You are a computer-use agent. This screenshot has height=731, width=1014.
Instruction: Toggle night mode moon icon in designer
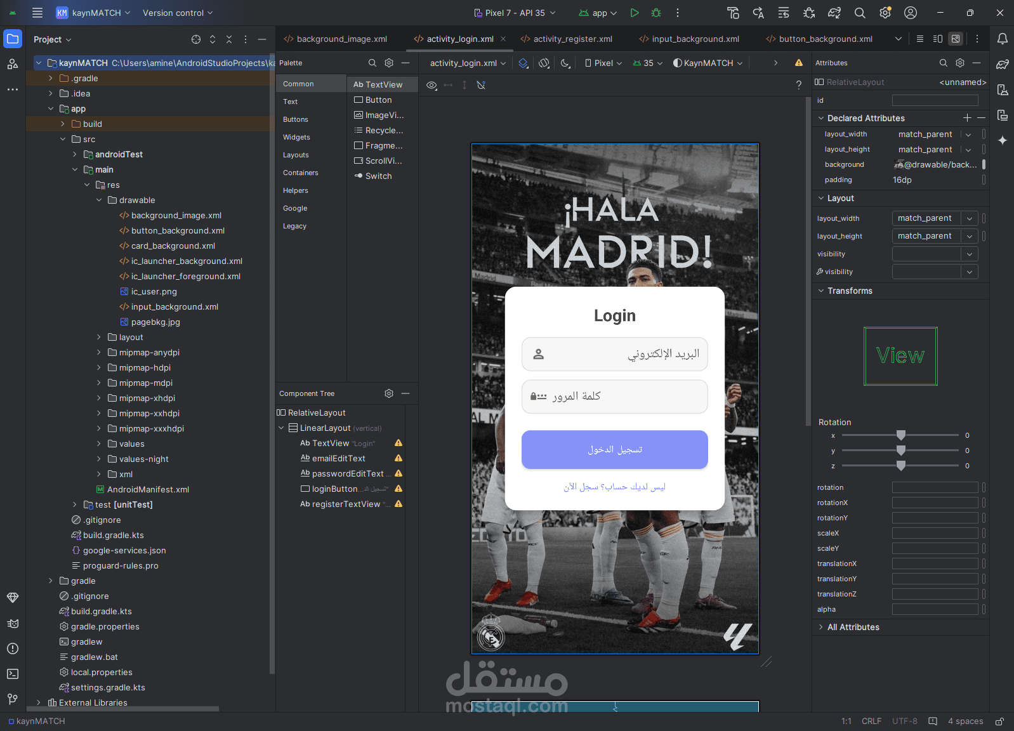565,63
